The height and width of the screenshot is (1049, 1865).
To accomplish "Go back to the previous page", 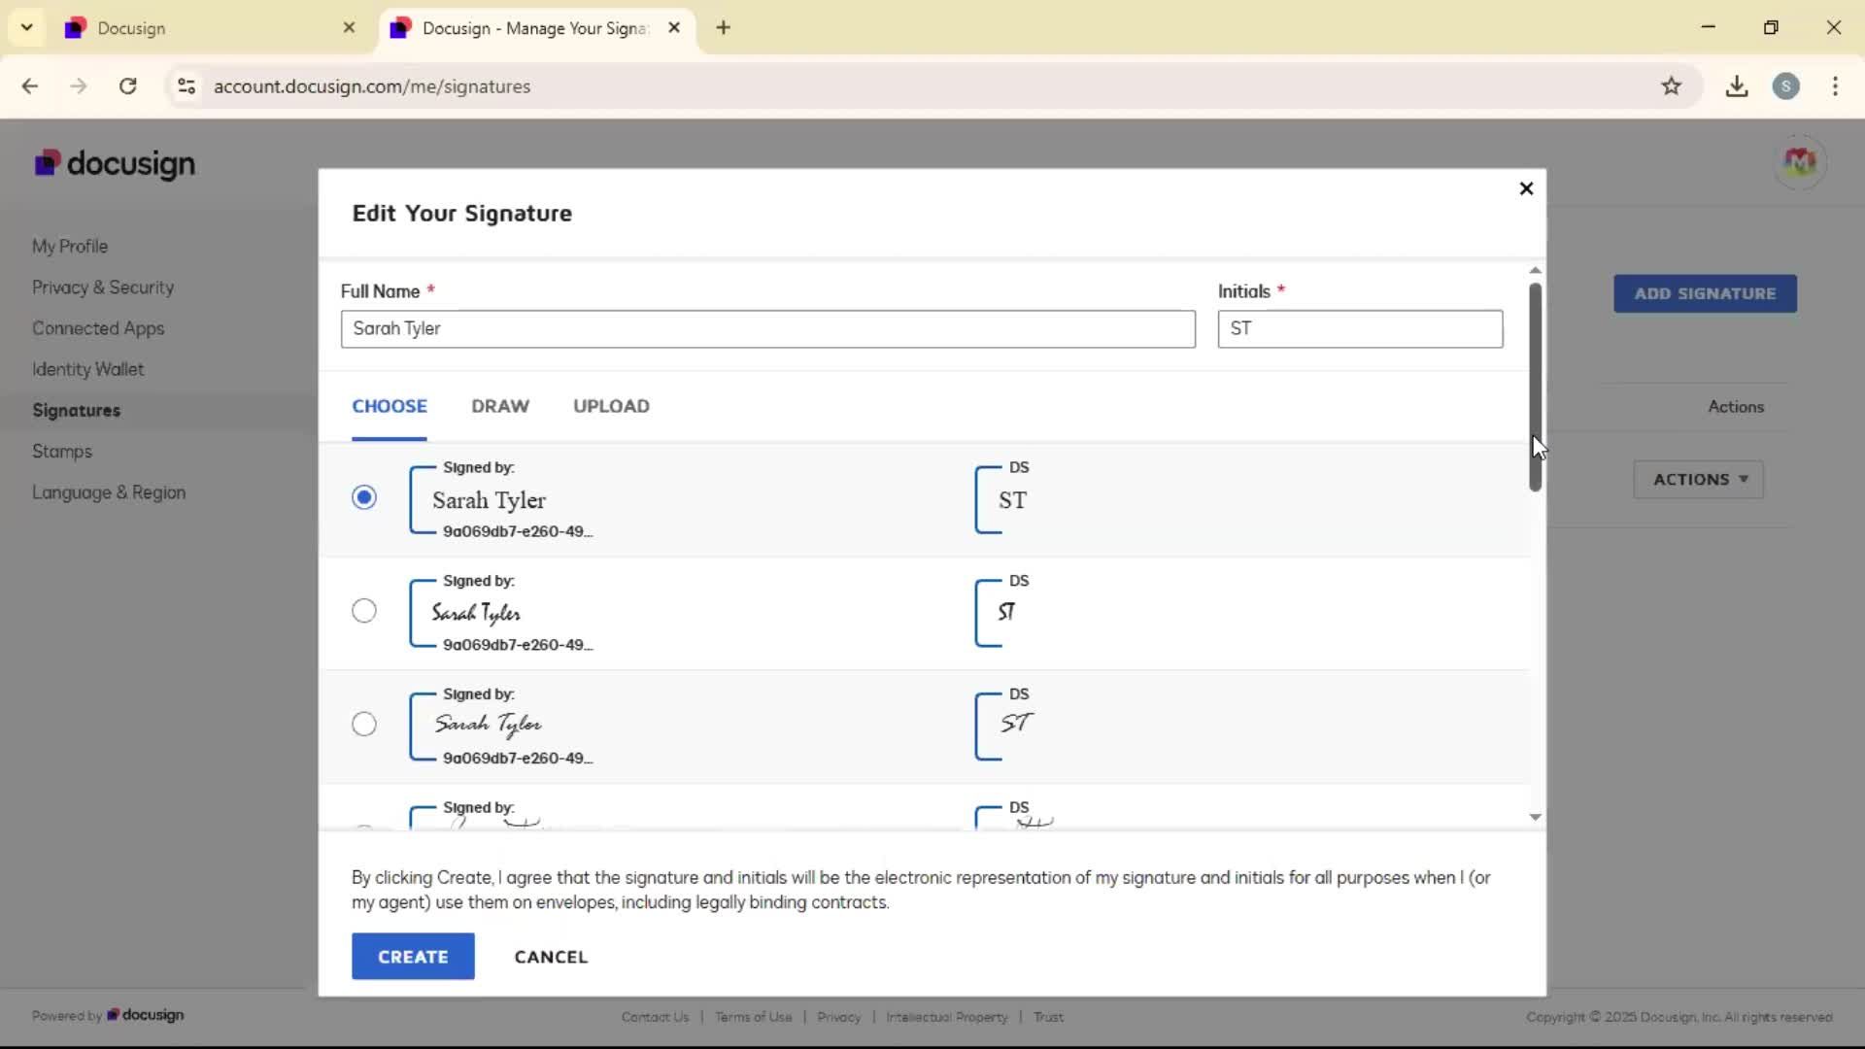I will pos(30,86).
